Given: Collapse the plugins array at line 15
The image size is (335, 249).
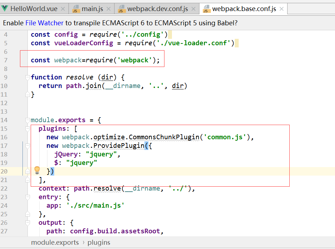Looking at the screenshot, I should tap(27, 129).
